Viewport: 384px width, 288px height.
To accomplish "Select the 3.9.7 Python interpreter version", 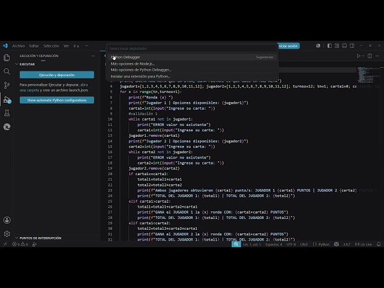I will point(347,244).
